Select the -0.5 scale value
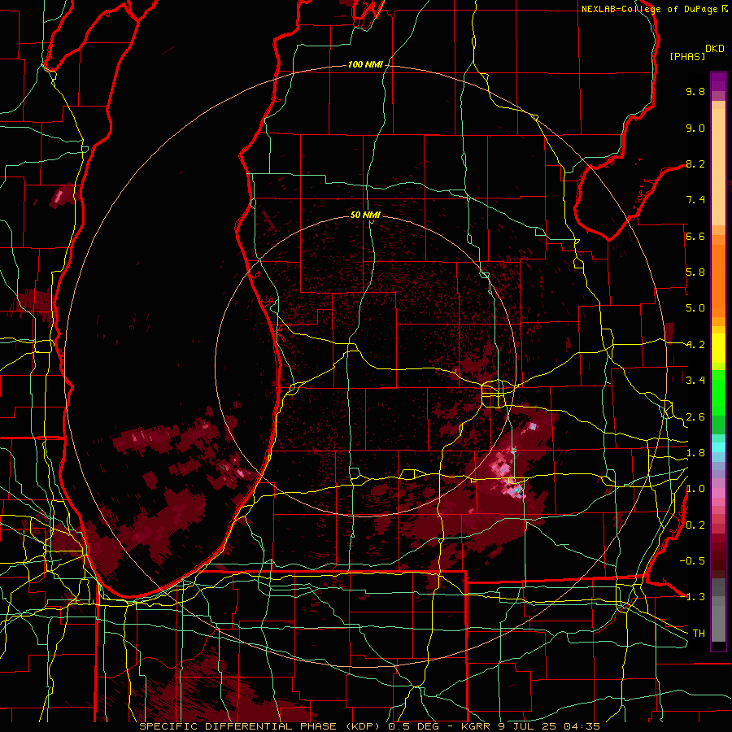This screenshot has height=732, width=732. [x=692, y=561]
